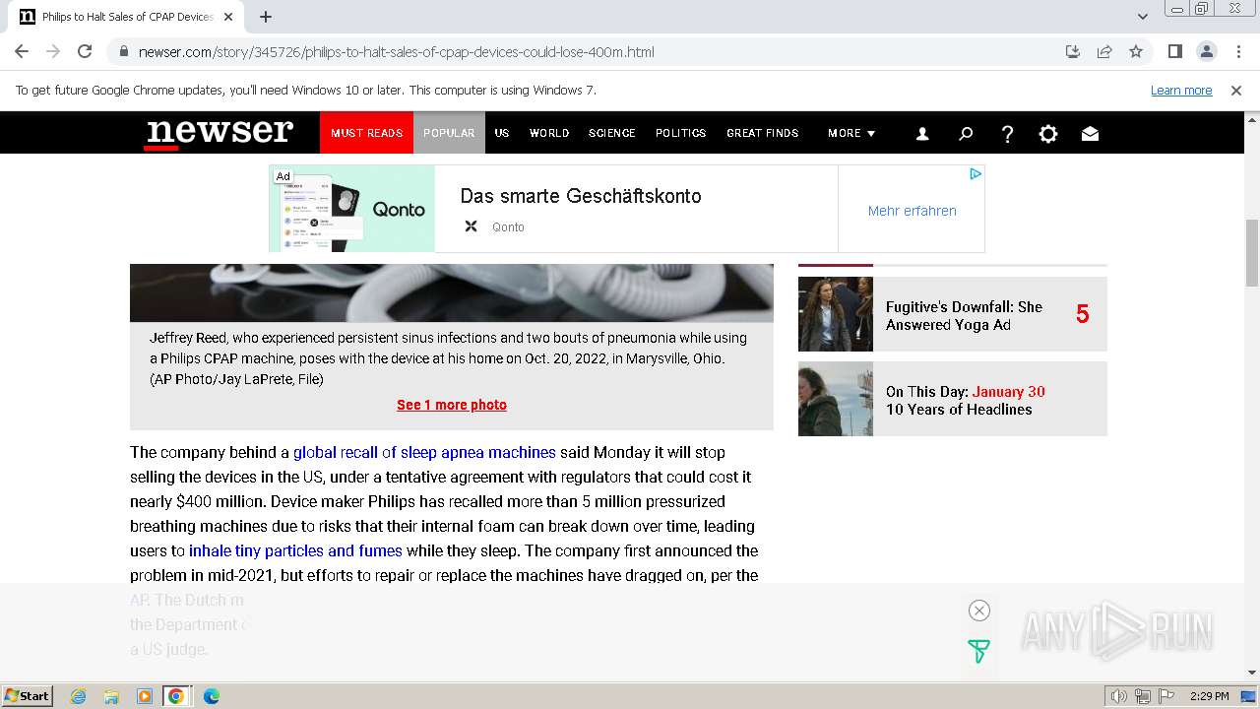Screen dimensions: 1260x709
Task: Open the POLITICS news section
Action: 681,133
